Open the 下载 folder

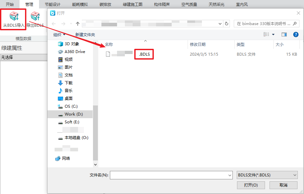pyautogui.click(x=69, y=83)
